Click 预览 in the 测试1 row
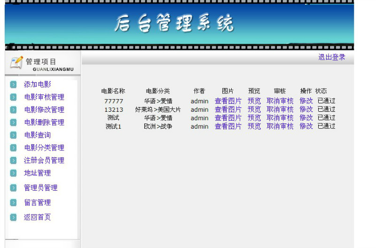 tap(254, 126)
